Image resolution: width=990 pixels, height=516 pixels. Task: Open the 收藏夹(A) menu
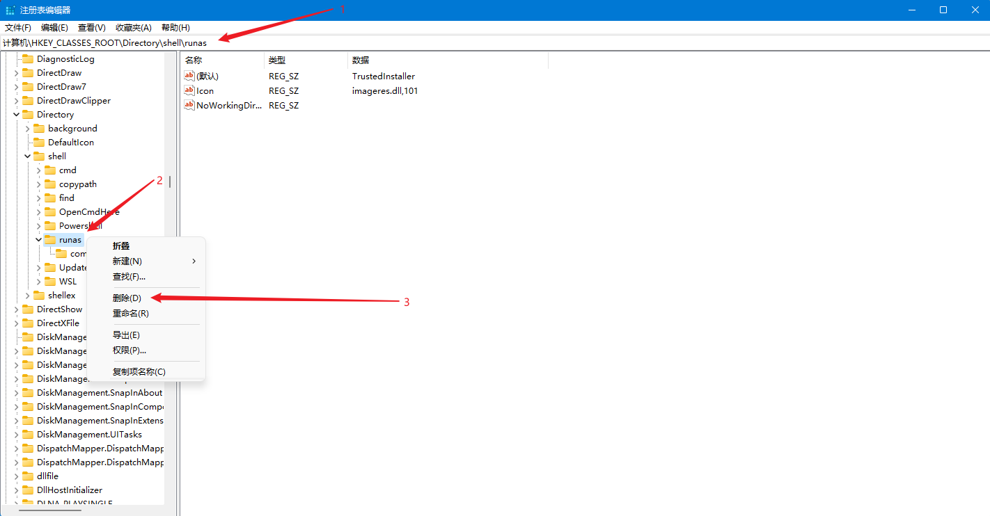(x=134, y=28)
